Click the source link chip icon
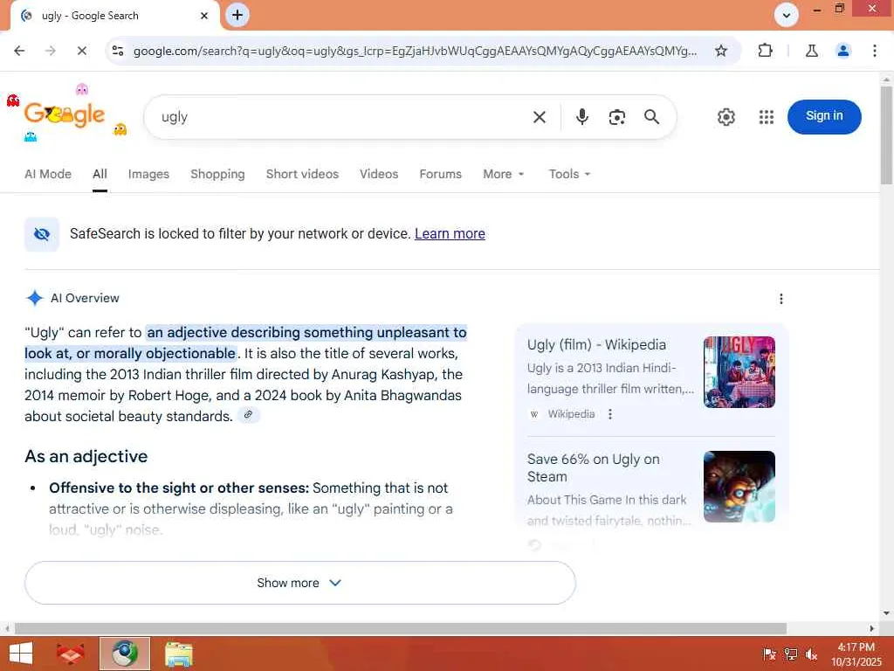This screenshot has width=894, height=671. click(249, 415)
